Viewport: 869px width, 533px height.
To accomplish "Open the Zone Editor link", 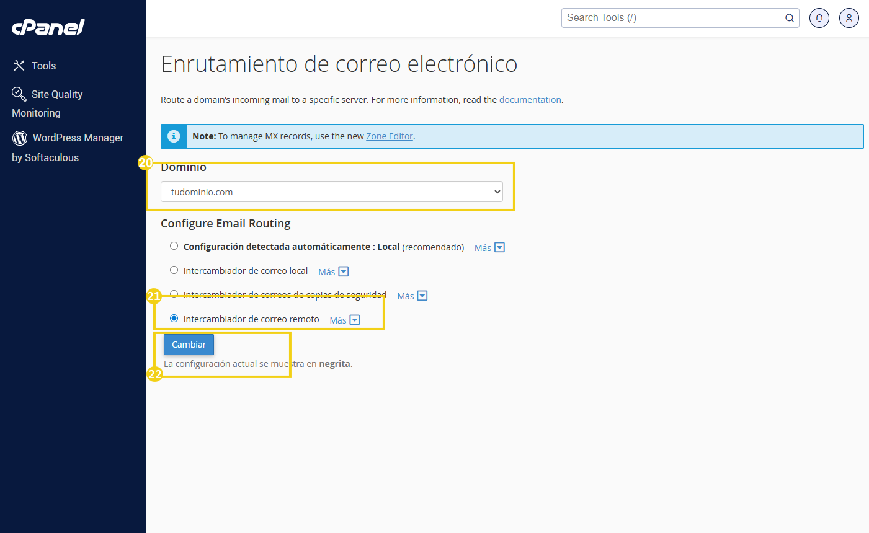I will pos(389,136).
